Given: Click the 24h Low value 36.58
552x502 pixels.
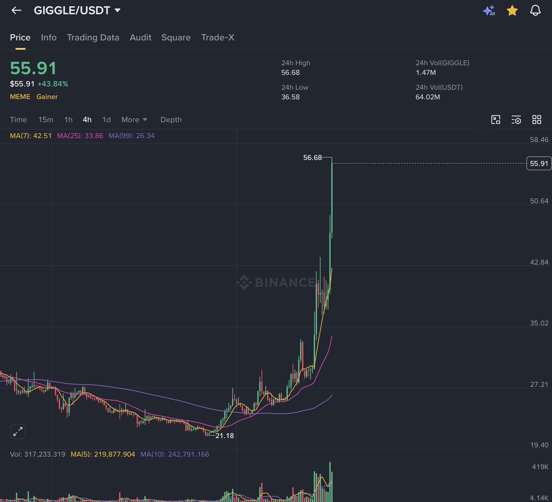Looking at the screenshot, I should coord(290,97).
